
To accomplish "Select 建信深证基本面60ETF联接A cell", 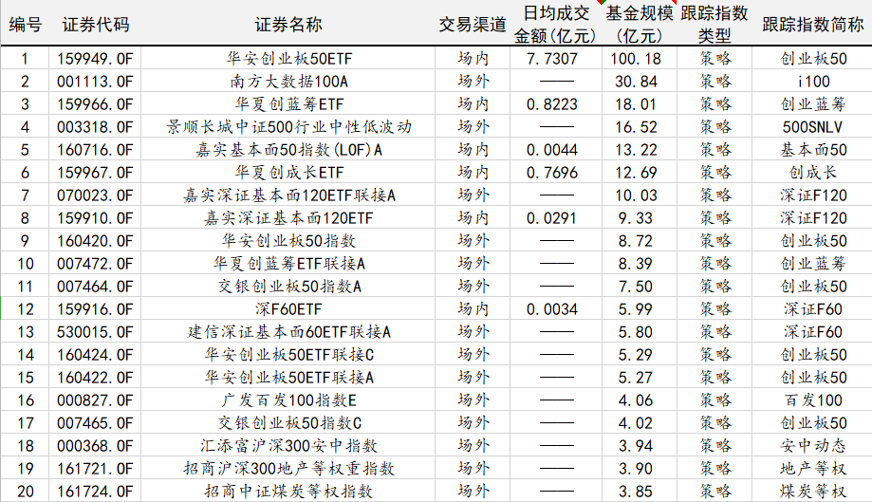I will click(288, 332).
